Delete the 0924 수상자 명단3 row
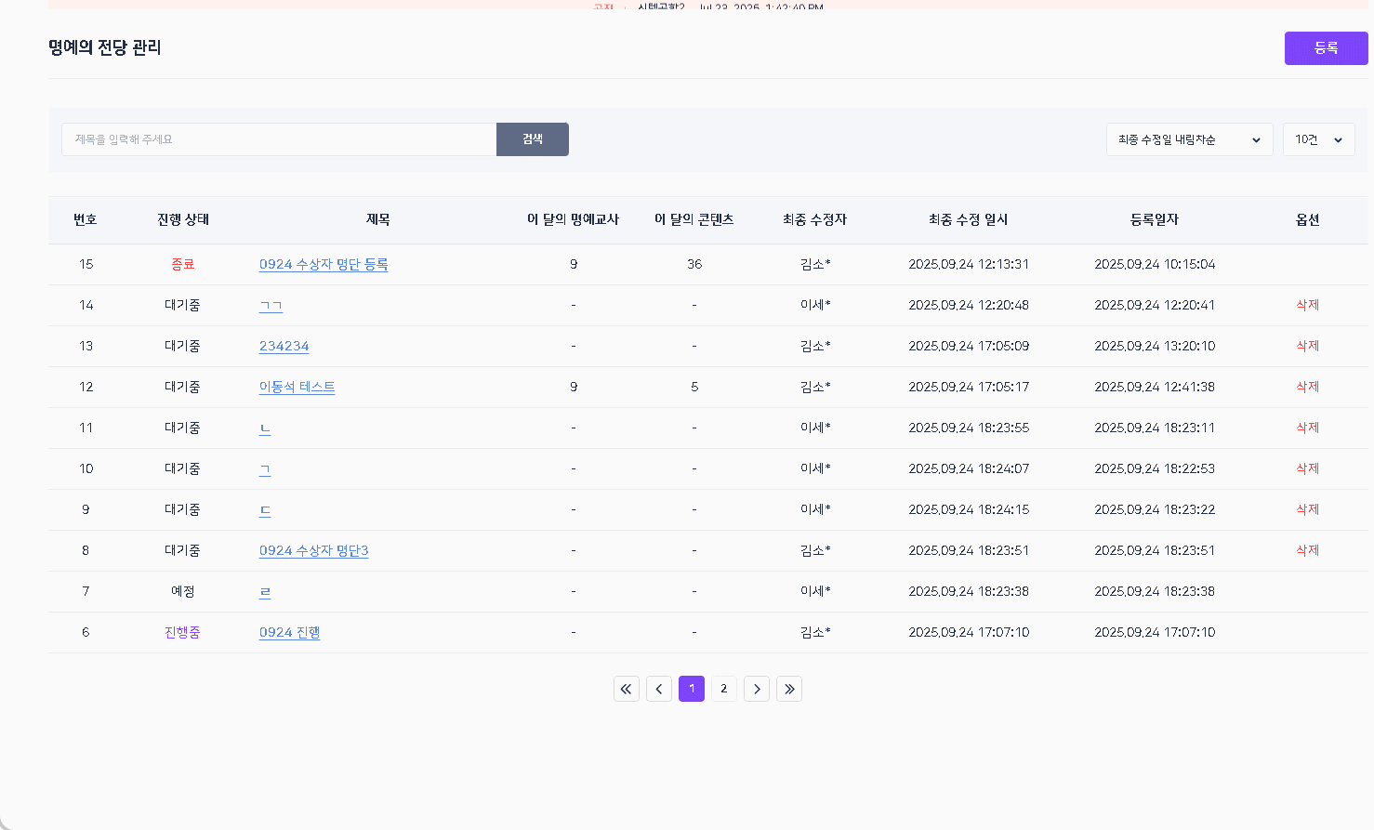The width and height of the screenshot is (1374, 830). pyautogui.click(x=1307, y=551)
